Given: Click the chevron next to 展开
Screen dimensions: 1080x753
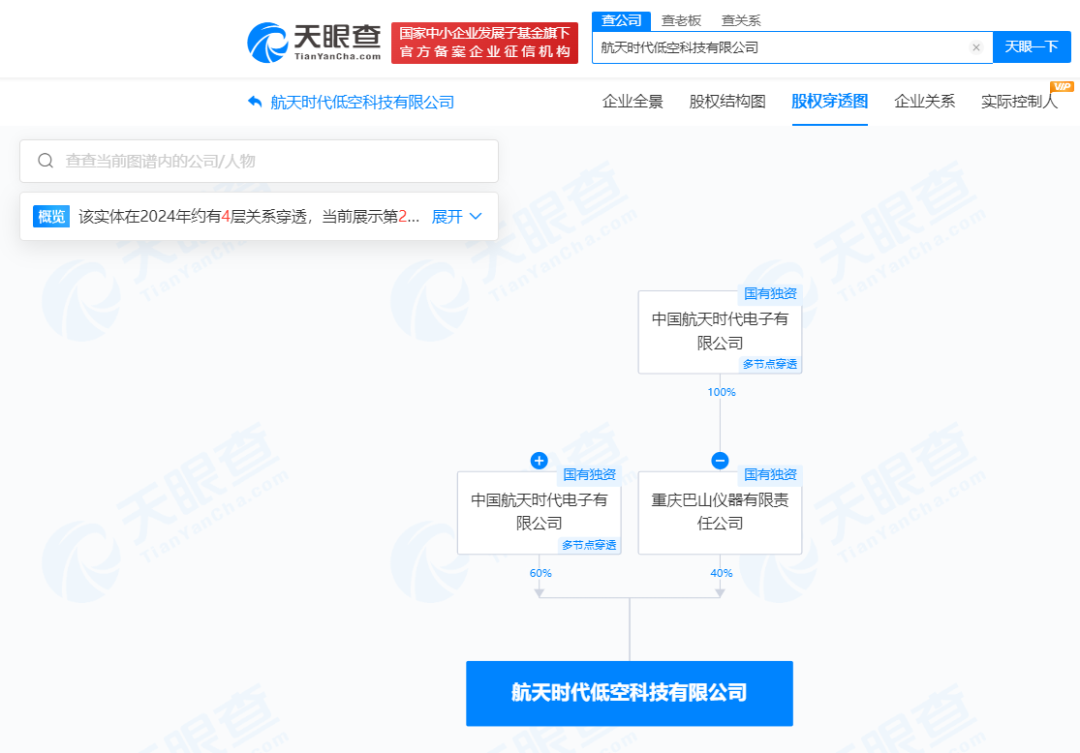Looking at the screenshot, I should [x=476, y=216].
